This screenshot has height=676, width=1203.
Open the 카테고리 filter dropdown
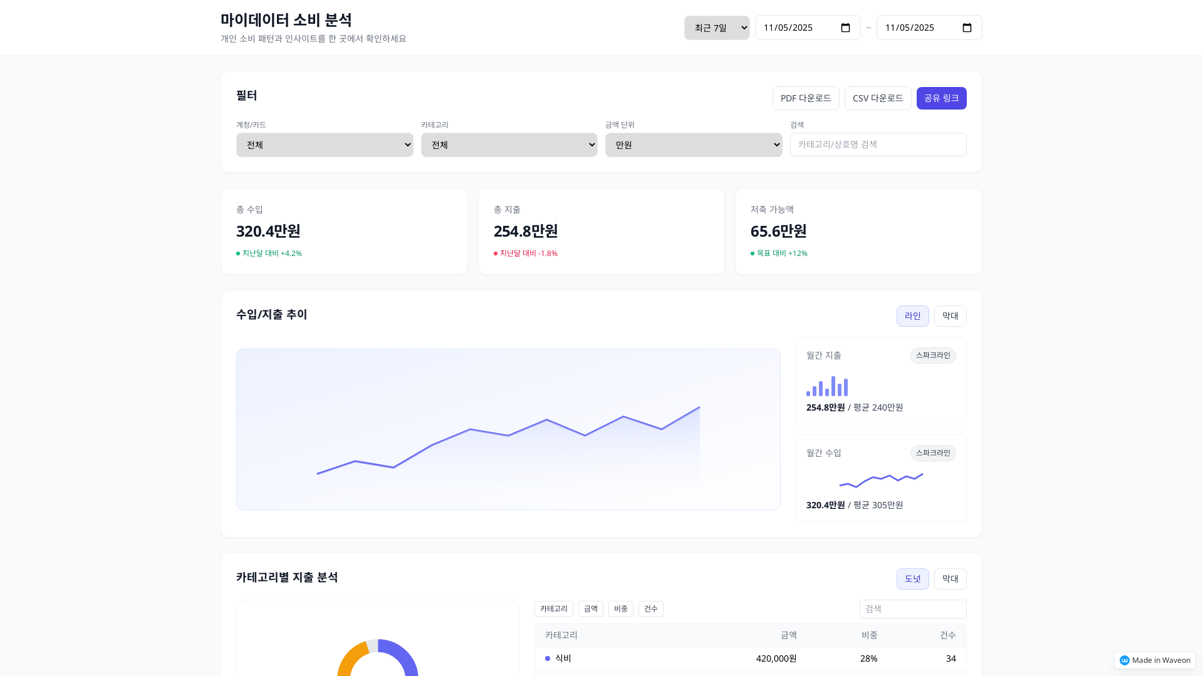coord(509,145)
